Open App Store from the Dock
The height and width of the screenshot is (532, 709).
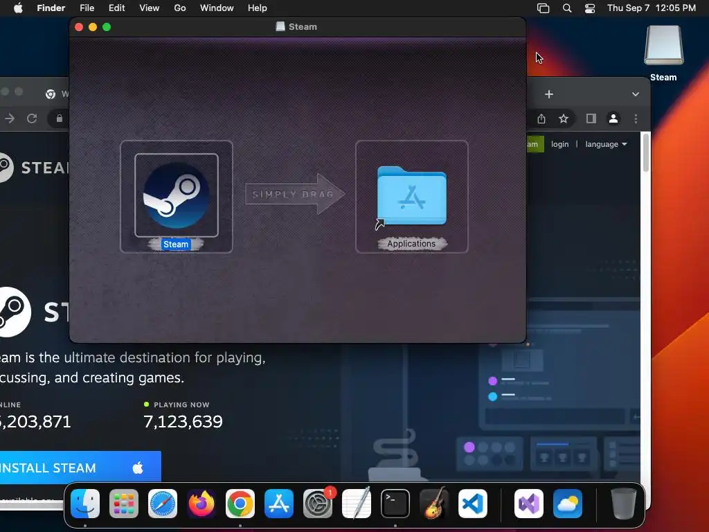279,504
